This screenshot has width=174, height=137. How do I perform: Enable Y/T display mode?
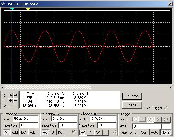[x=6, y=132]
